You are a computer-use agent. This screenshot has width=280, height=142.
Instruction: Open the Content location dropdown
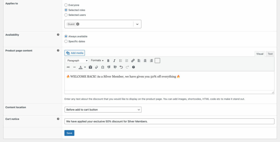(103, 110)
